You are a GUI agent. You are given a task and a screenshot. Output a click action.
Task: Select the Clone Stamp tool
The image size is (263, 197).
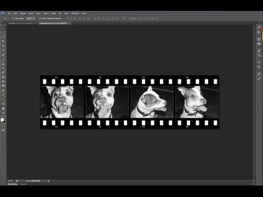click(x=3, y=64)
